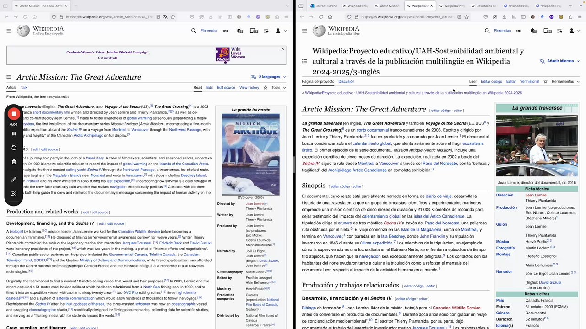Reload the page in the left browser window
The height and width of the screenshot is (329, 586).
(x=25, y=17)
